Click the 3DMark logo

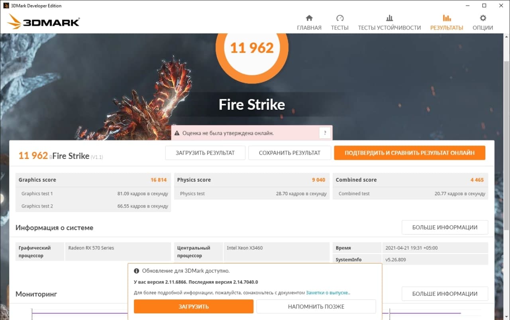click(x=44, y=22)
